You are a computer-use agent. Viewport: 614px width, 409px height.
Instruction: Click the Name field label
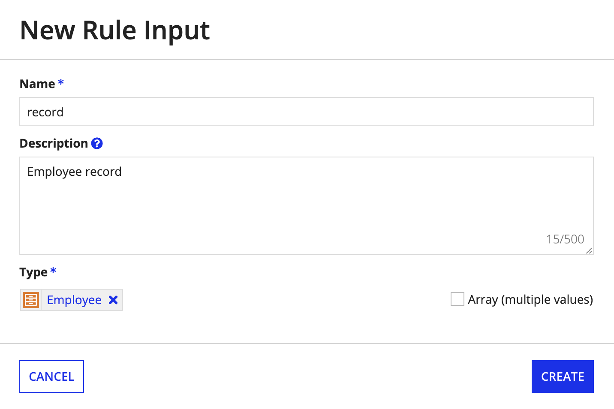(x=36, y=83)
